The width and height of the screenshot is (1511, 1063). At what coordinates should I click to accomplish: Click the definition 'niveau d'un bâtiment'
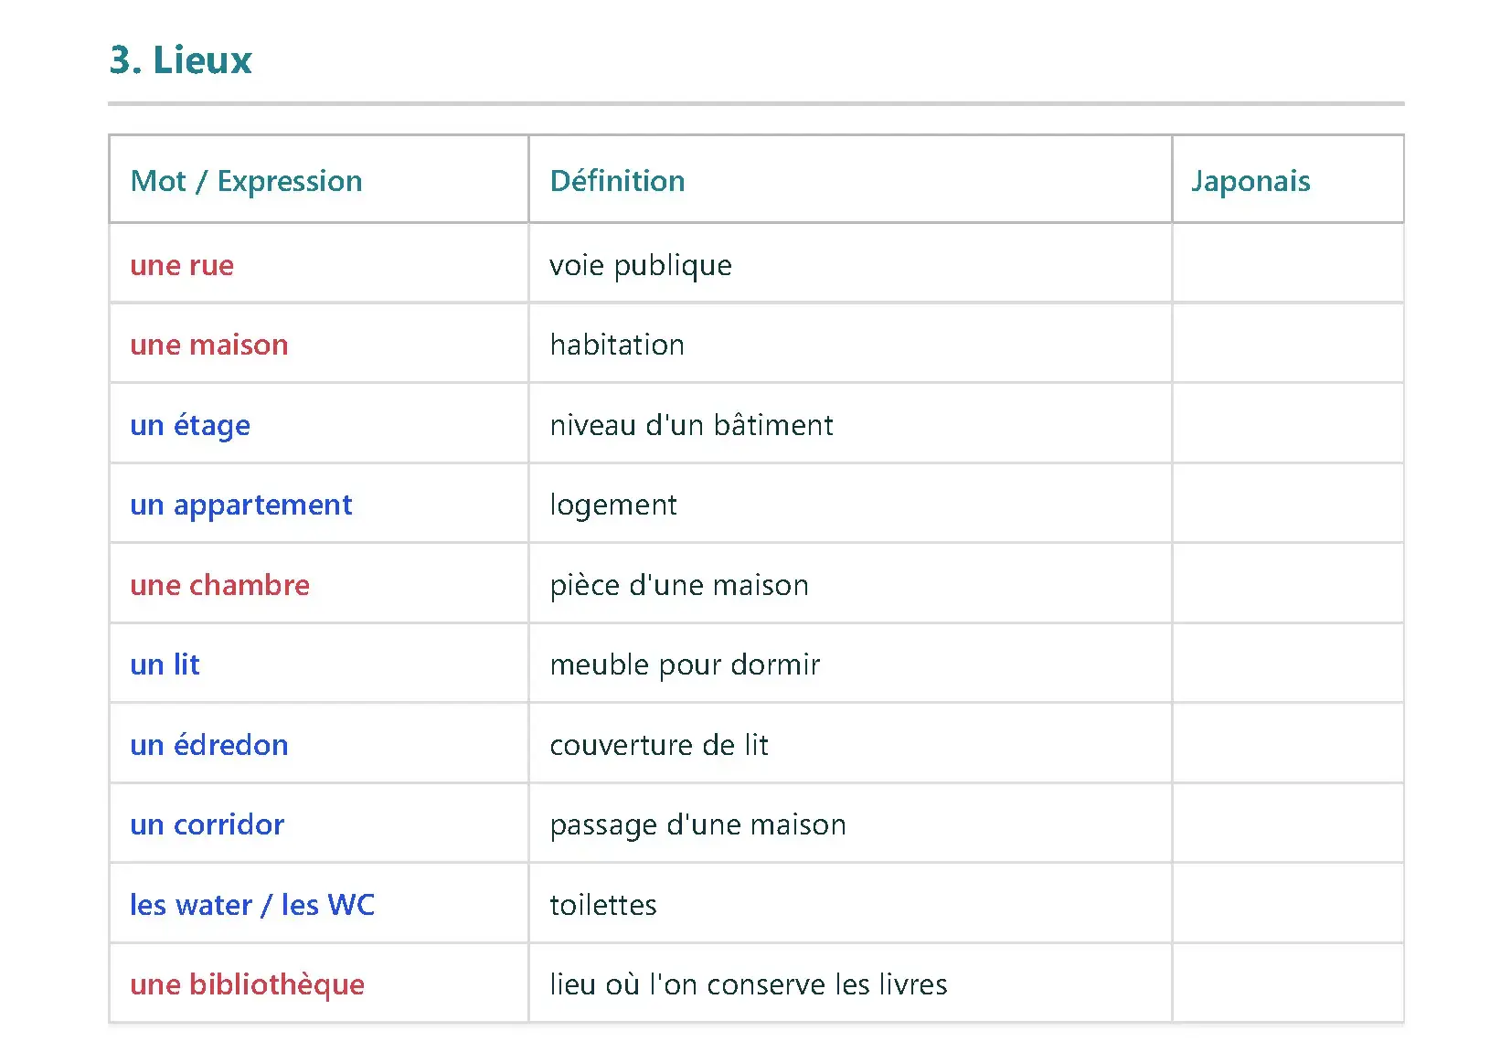(x=691, y=425)
